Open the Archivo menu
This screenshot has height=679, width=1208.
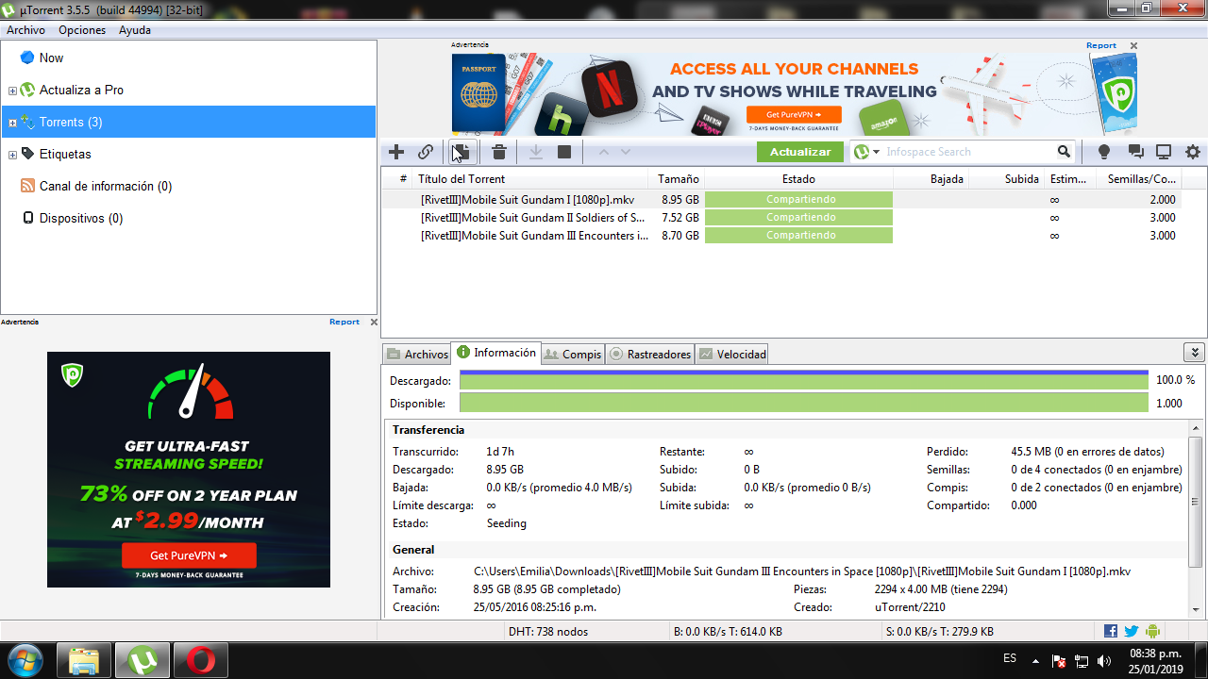[x=25, y=30]
